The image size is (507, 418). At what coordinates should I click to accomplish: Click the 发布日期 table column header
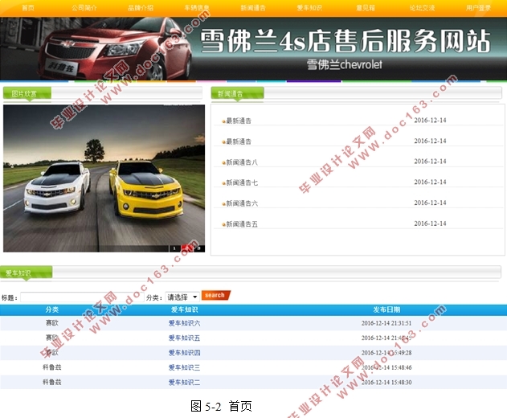tap(386, 309)
